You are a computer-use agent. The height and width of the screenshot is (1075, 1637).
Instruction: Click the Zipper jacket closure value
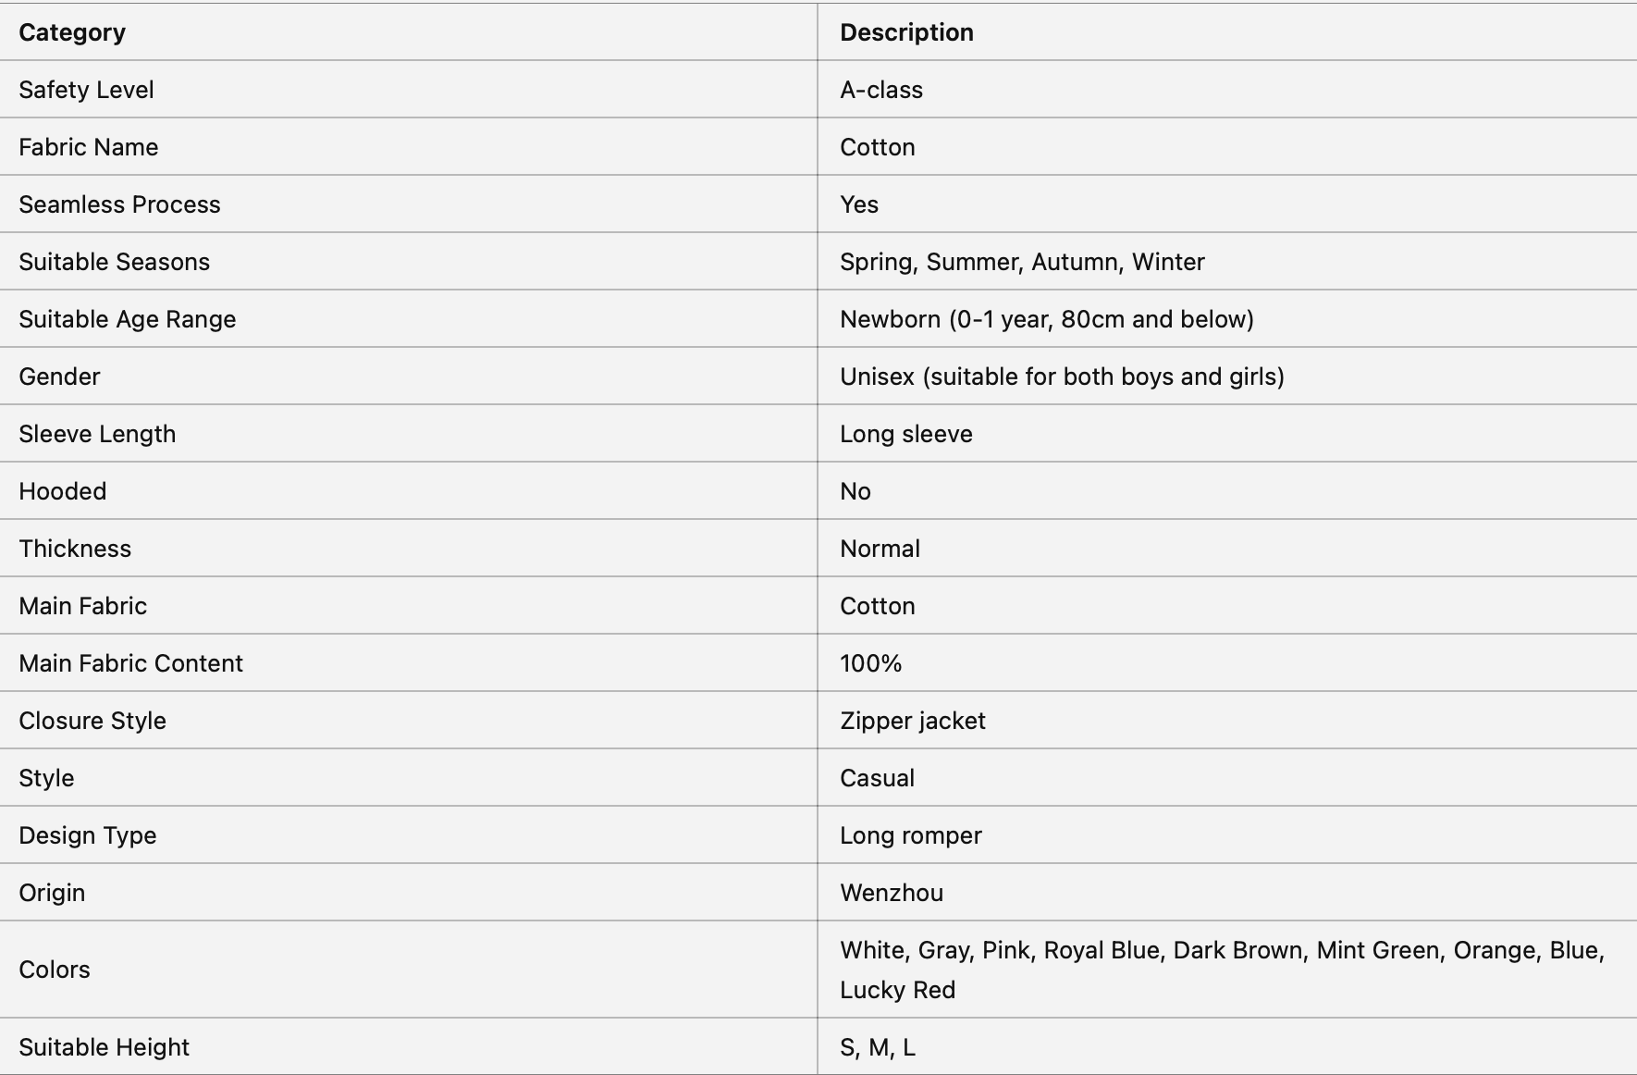pos(912,721)
